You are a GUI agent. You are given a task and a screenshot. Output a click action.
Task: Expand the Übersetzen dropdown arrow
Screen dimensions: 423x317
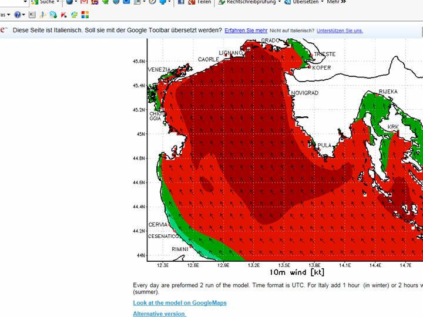(323, 2)
